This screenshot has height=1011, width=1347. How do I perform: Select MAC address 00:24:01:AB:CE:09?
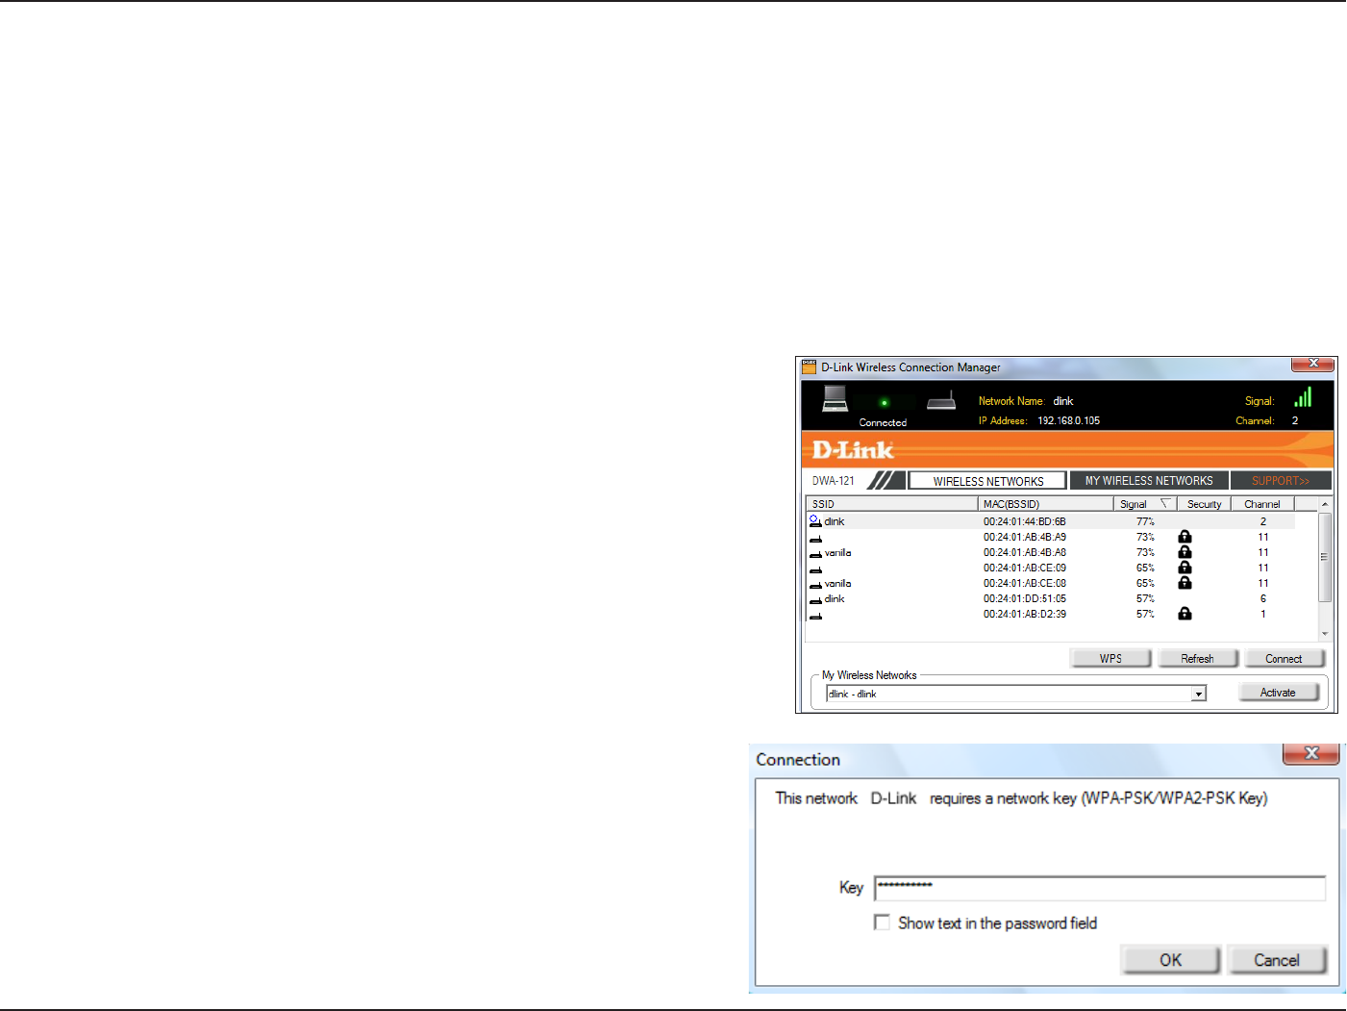(x=1024, y=568)
